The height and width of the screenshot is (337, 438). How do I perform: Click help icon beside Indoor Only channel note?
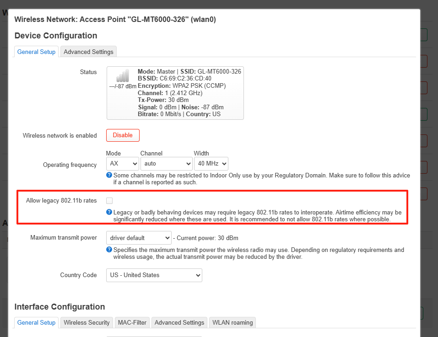pos(109,175)
